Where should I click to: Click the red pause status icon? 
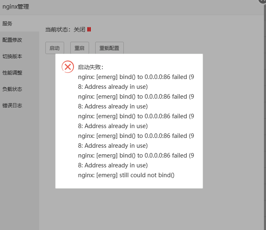coord(89,29)
